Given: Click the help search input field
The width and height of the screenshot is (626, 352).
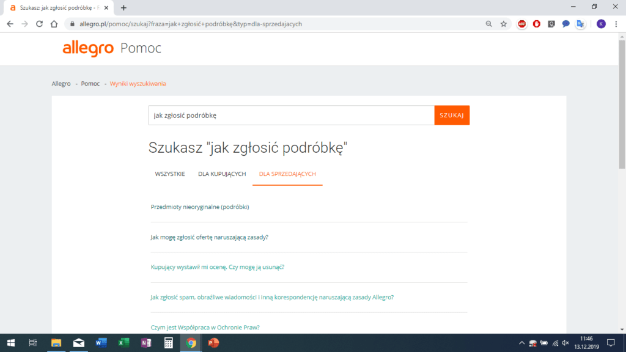Looking at the screenshot, I should 291,116.
